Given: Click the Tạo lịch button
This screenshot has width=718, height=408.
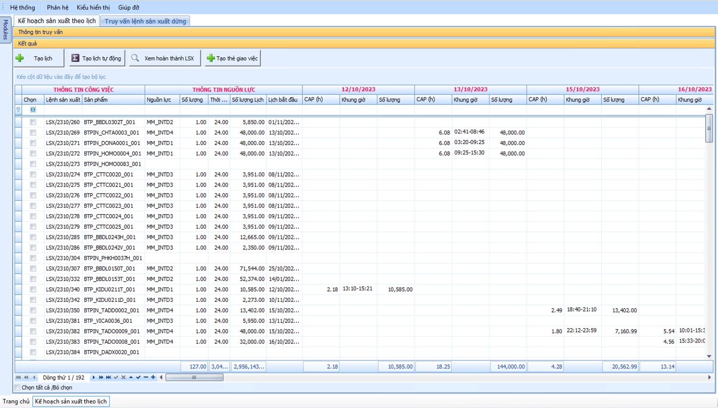Looking at the screenshot, I should point(39,58).
